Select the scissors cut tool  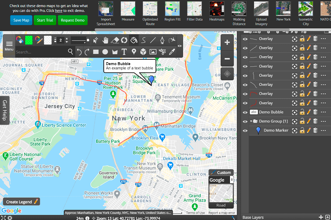click(162, 52)
